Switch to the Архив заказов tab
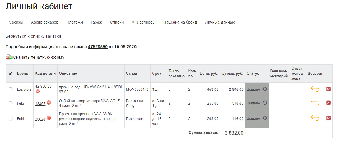This screenshot has width=345, height=143. (x=45, y=22)
